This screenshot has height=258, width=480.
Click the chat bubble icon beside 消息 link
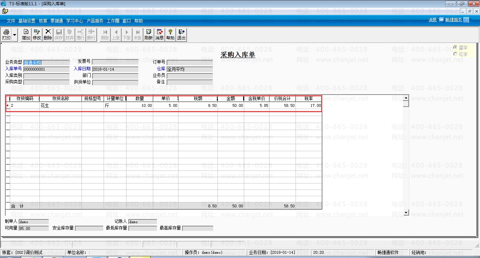(441, 20)
